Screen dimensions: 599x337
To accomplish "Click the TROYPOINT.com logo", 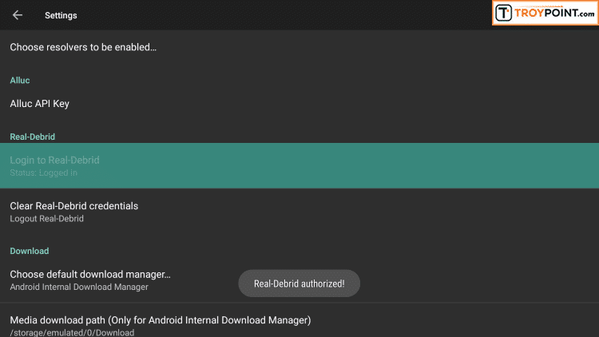I will [x=545, y=13].
